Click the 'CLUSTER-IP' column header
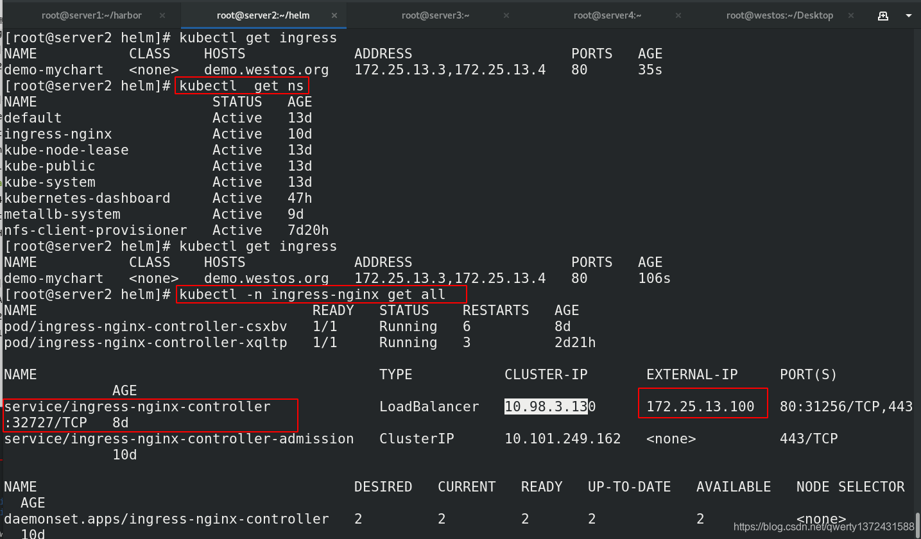This screenshot has height=539, width=921. point(546,375)
